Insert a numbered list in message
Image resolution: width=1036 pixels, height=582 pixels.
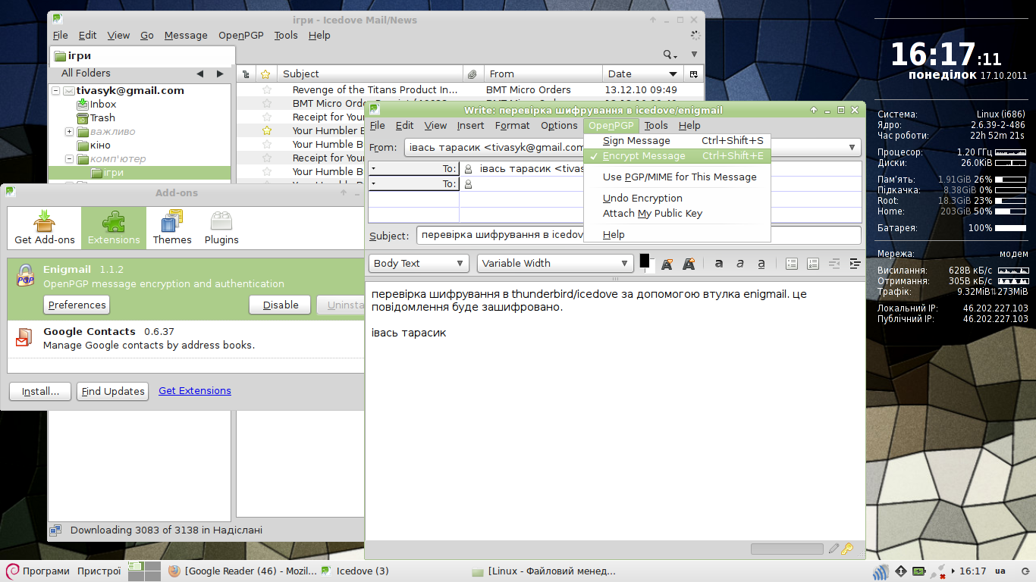813,264
